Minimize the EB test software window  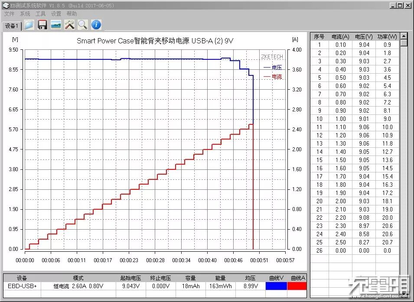pos(393,5)
